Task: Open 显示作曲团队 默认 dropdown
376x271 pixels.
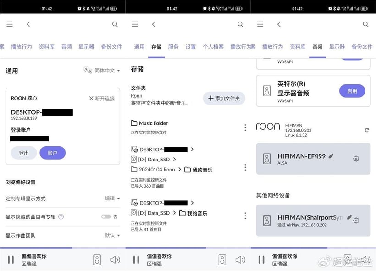Action: [112, 235]
